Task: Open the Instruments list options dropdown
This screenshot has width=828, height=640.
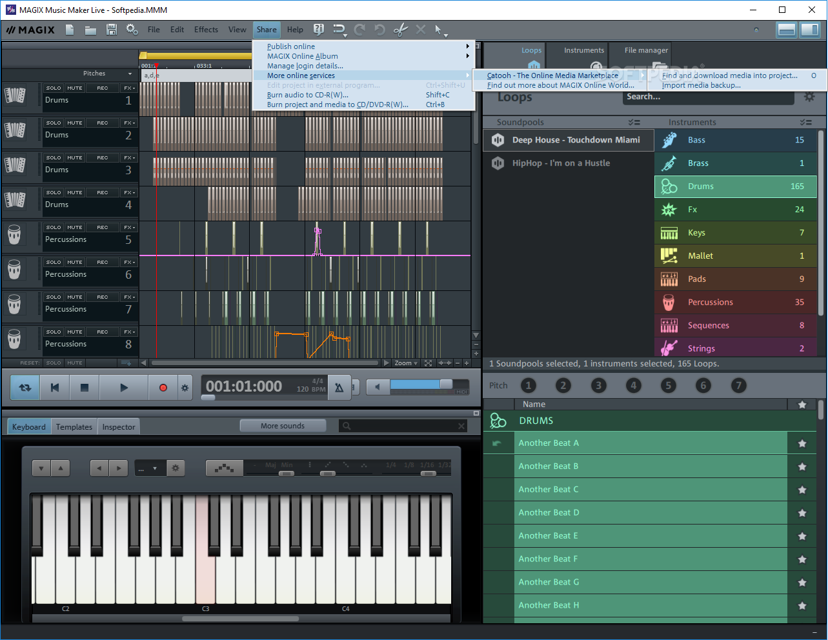Action: pyautogui.click(x=806, y=123)
